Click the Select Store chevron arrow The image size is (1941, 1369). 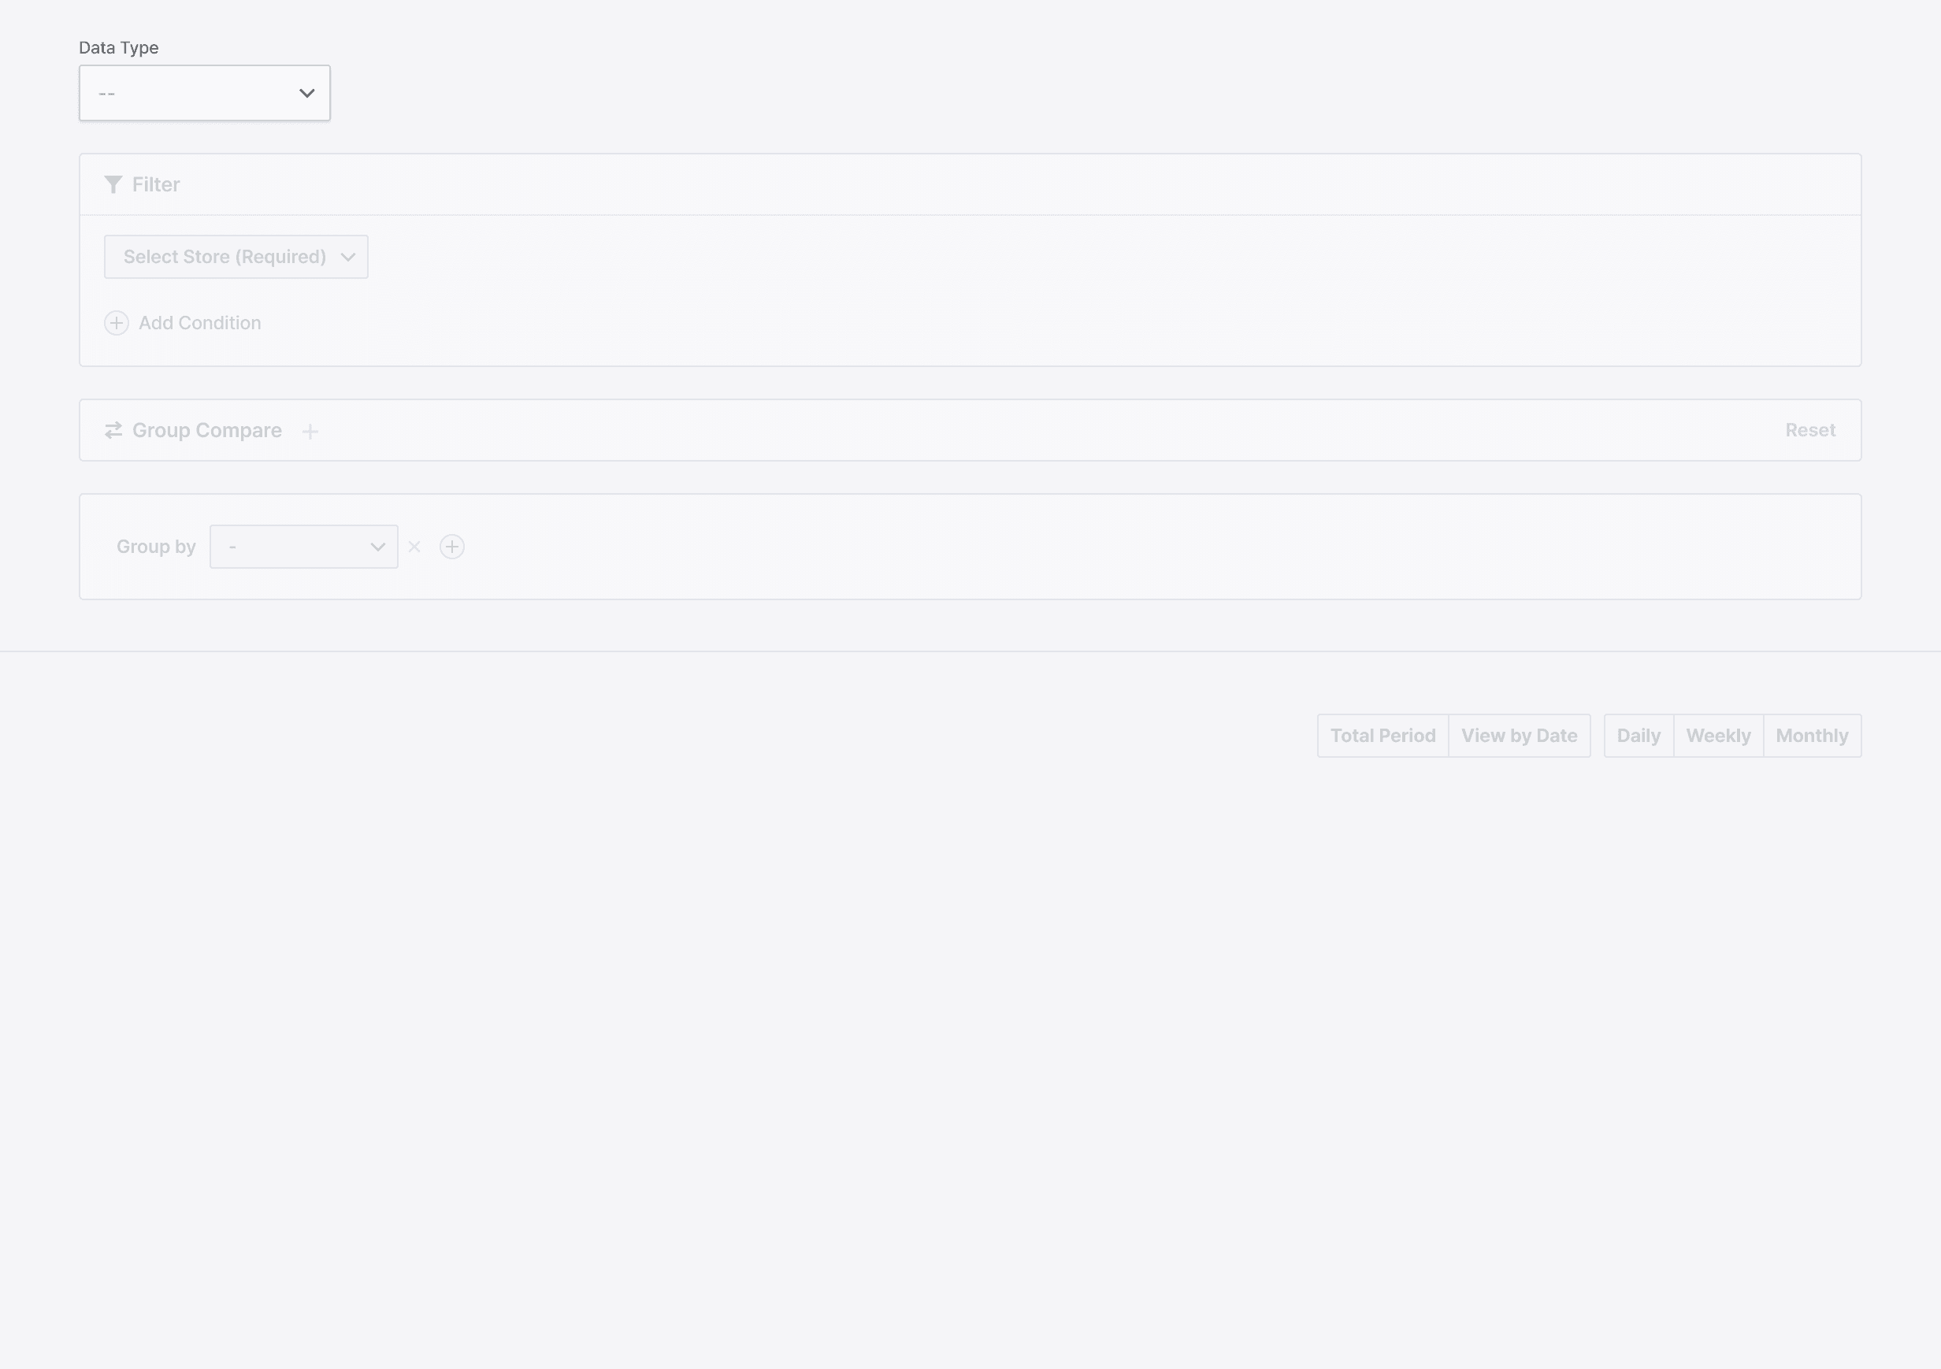tap(348, 257)
